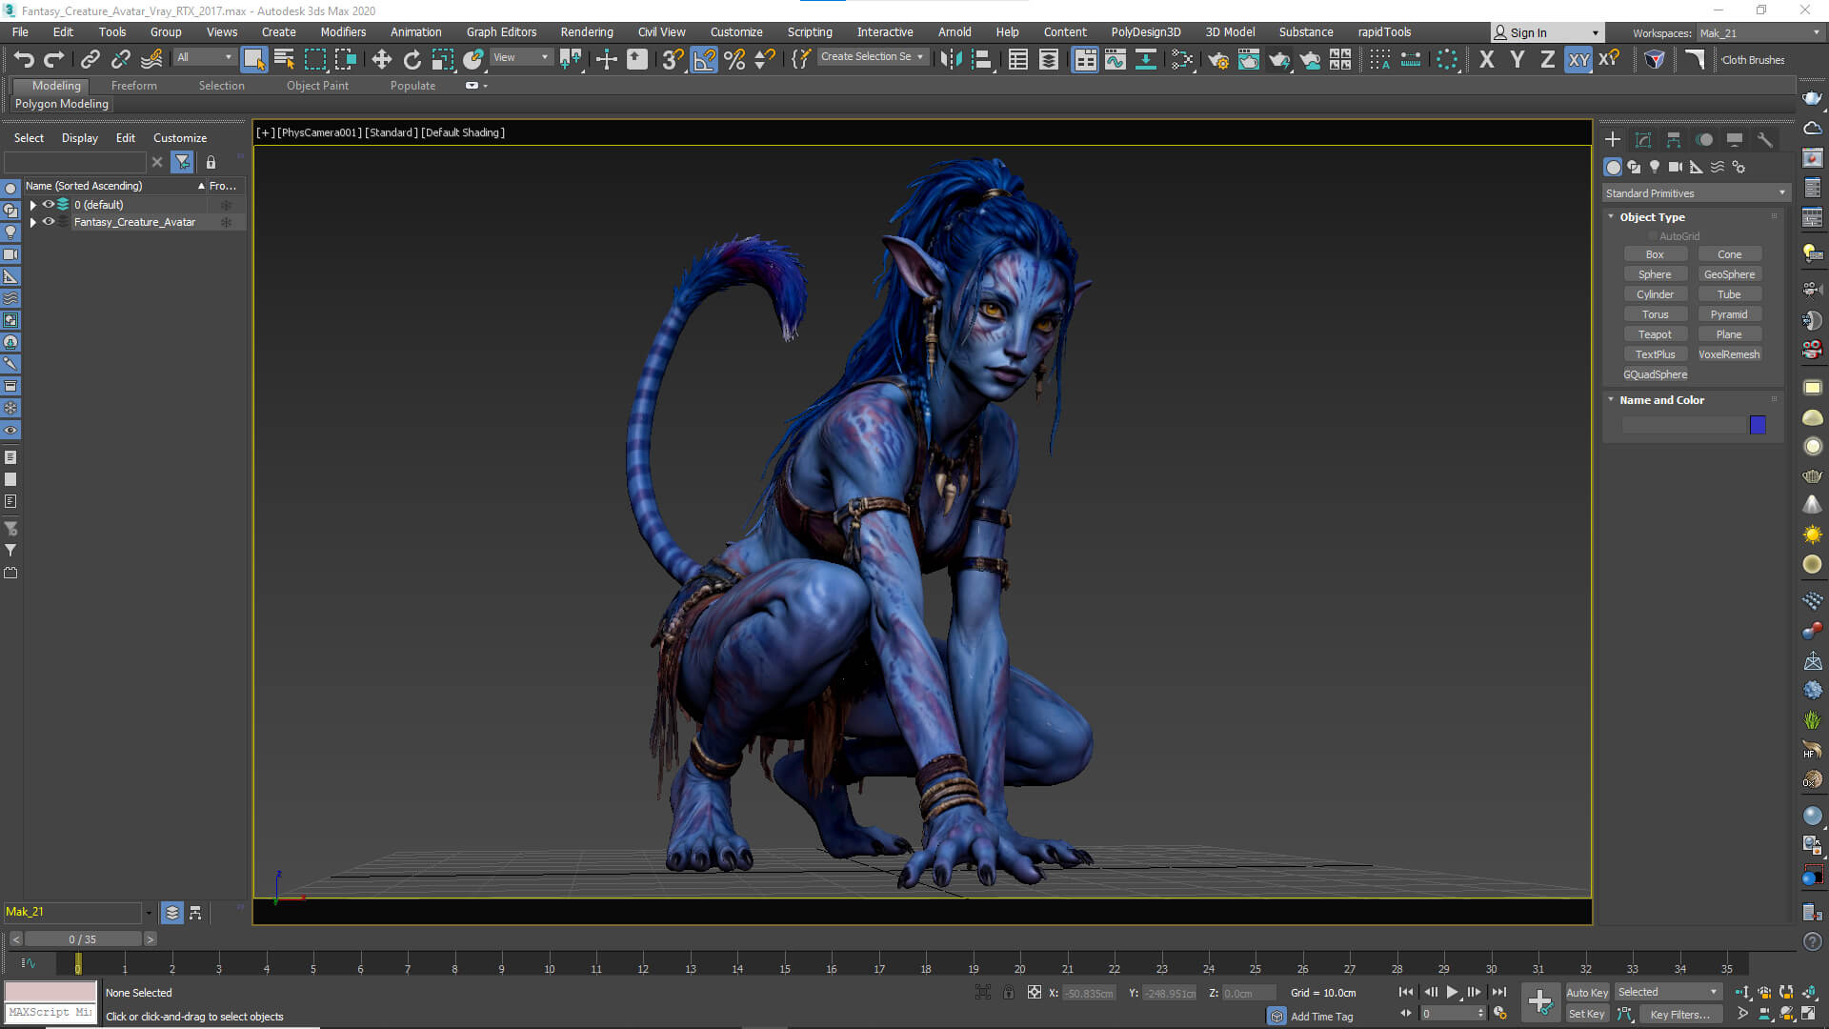Toggle Auto Key animation mode
The image size is (1829, 1029).
[x=1587, y=992]
